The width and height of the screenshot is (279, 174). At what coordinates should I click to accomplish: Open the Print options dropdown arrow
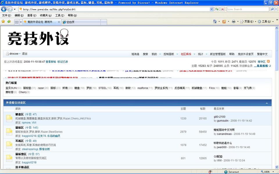(238, 22)
